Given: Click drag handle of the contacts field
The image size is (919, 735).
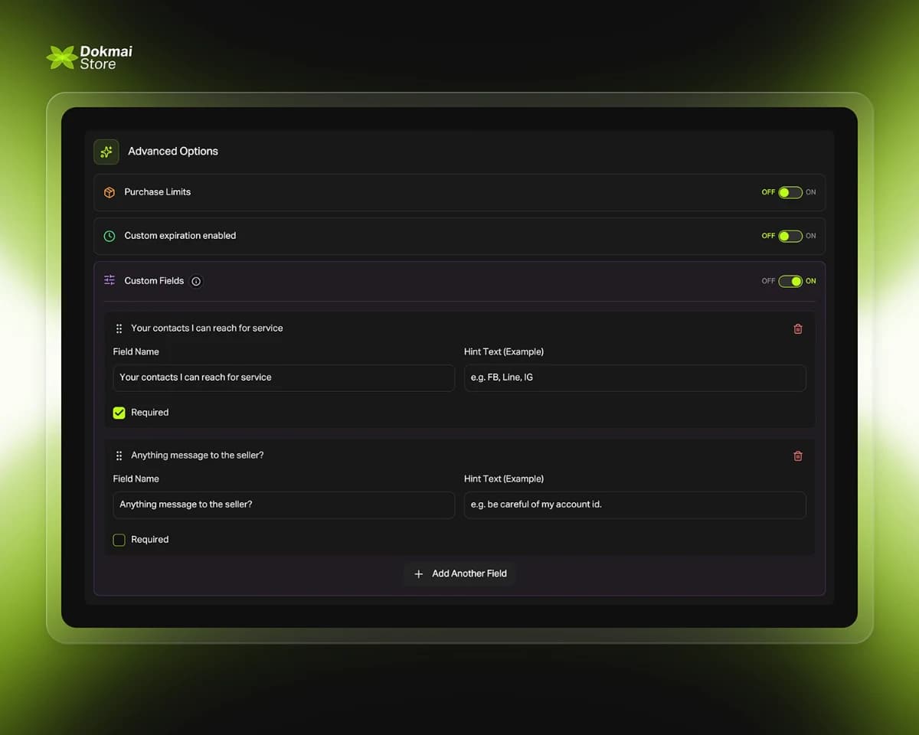Looking at the screenshot, I should click(x=119, y=328).
